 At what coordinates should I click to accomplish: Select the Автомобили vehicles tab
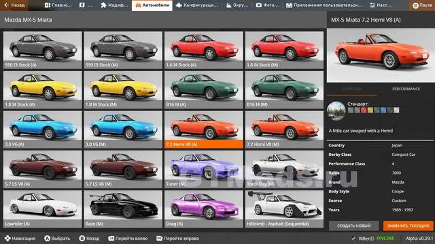[x=152, y=5]
